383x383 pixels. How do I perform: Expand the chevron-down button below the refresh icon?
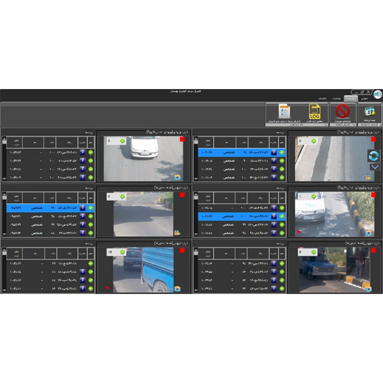[x=375, y=167]
